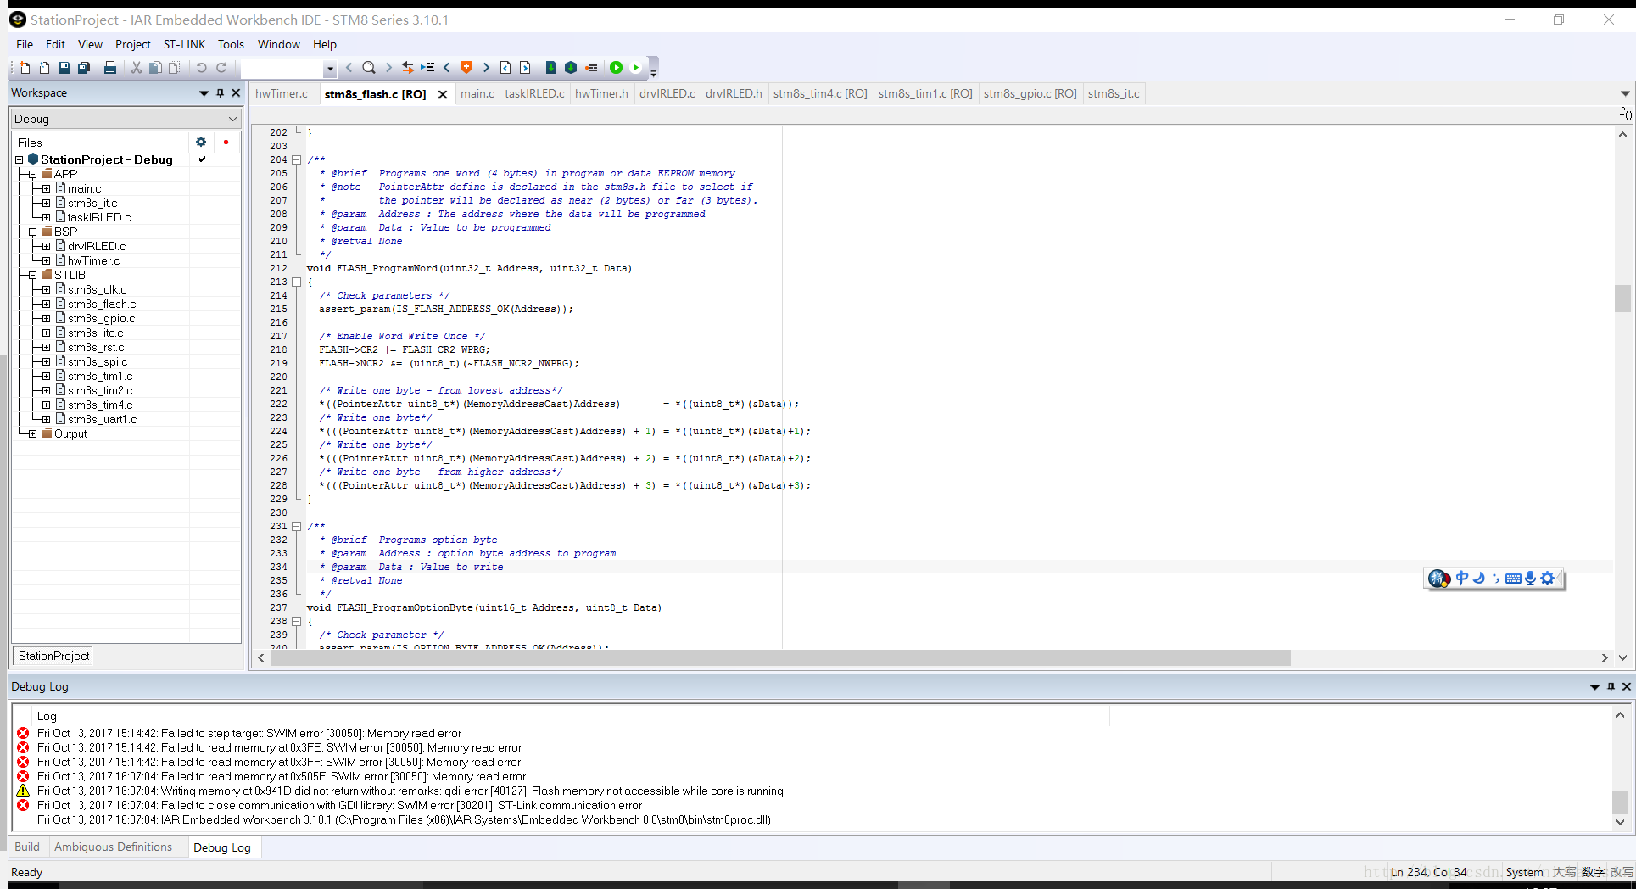Click the Save All toolbar icon

click(83, 68)
